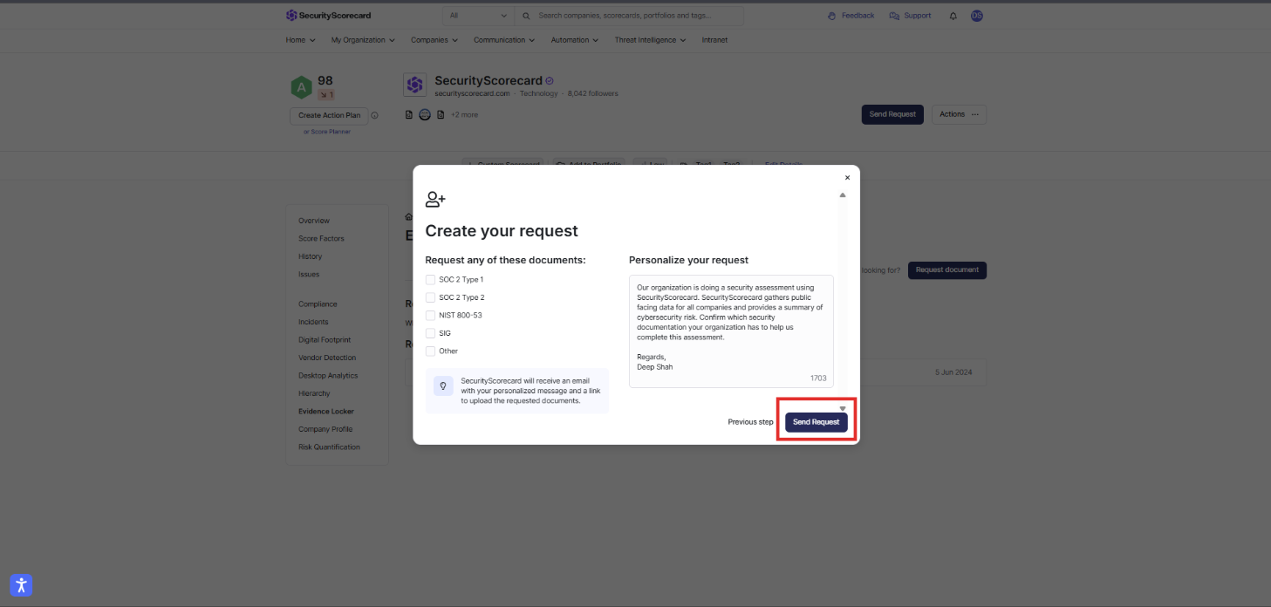Screen dimensions: 1271x607
Task: Click the 5 Jun 2024 date
Action: click(953, 372)
